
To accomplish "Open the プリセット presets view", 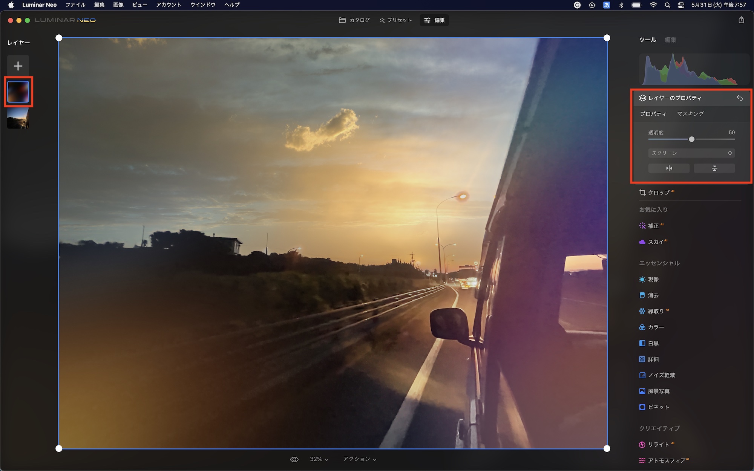I will [395, 20].
